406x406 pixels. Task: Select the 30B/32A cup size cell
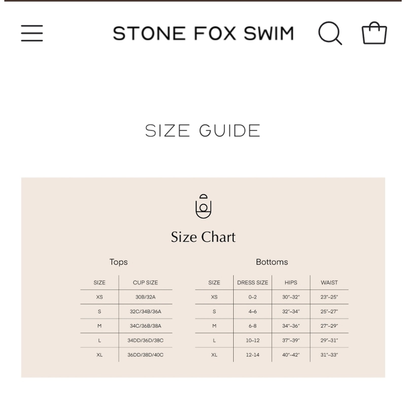pos(145,297)
